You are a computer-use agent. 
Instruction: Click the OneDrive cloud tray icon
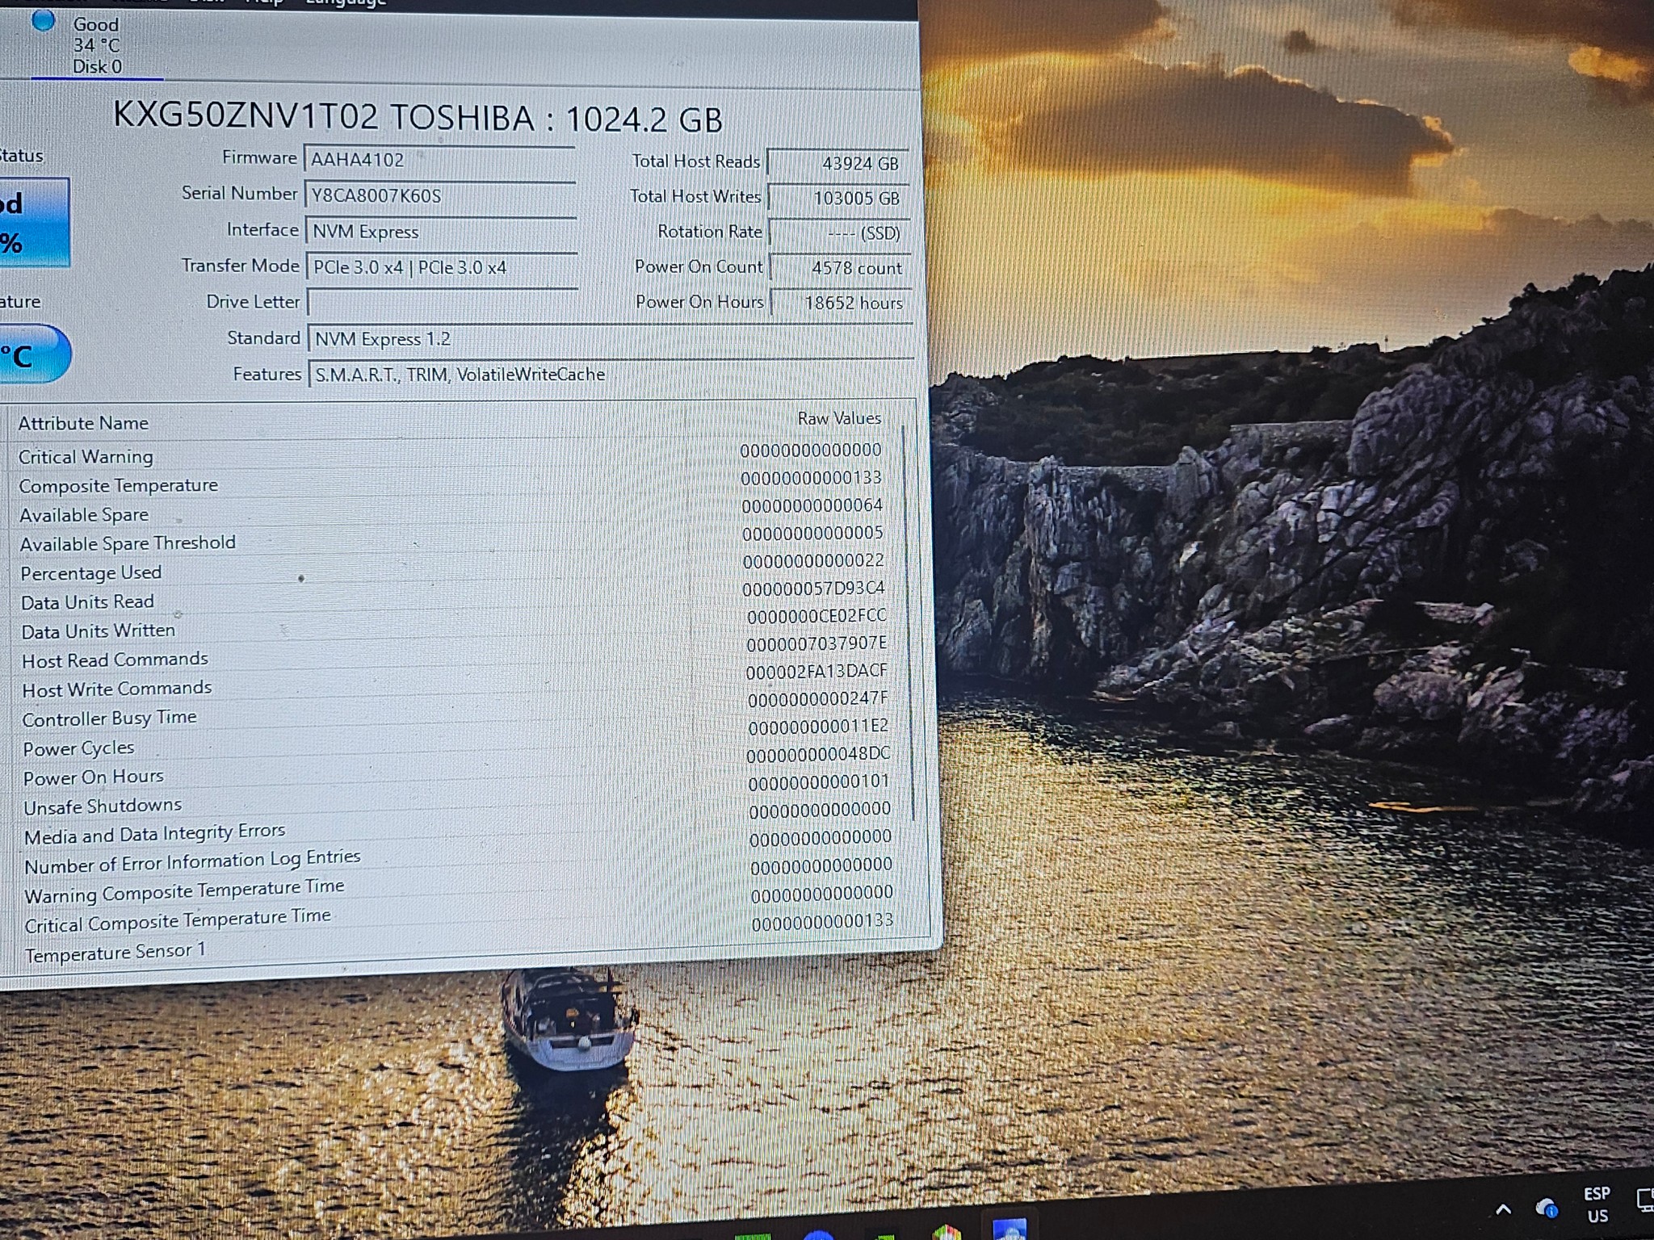[1547, 1209]
